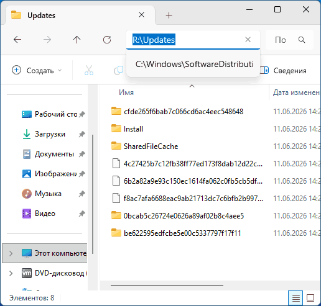Open Загрузки in the sidebar

(50, 134)
